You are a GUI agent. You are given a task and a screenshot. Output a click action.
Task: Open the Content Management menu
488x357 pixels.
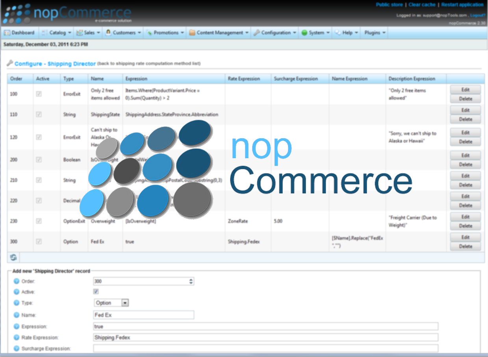(219, 33)
